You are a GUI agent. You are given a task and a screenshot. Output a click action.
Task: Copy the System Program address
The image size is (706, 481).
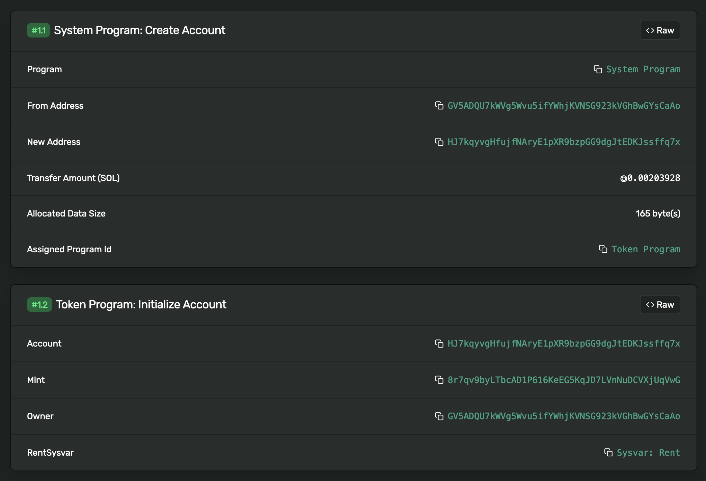click(598, 69)
